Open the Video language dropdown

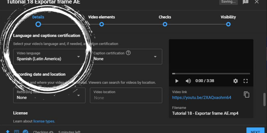(49, 57)
